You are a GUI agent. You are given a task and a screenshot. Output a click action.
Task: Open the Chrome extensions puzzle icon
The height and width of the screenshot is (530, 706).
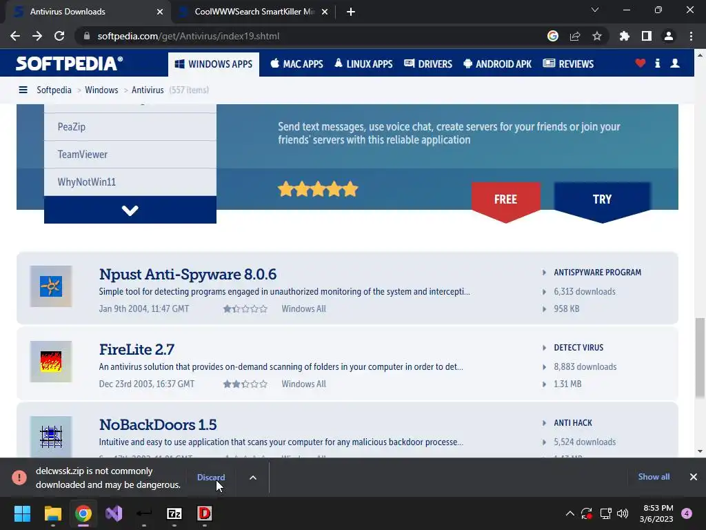(x=624, y=36)
